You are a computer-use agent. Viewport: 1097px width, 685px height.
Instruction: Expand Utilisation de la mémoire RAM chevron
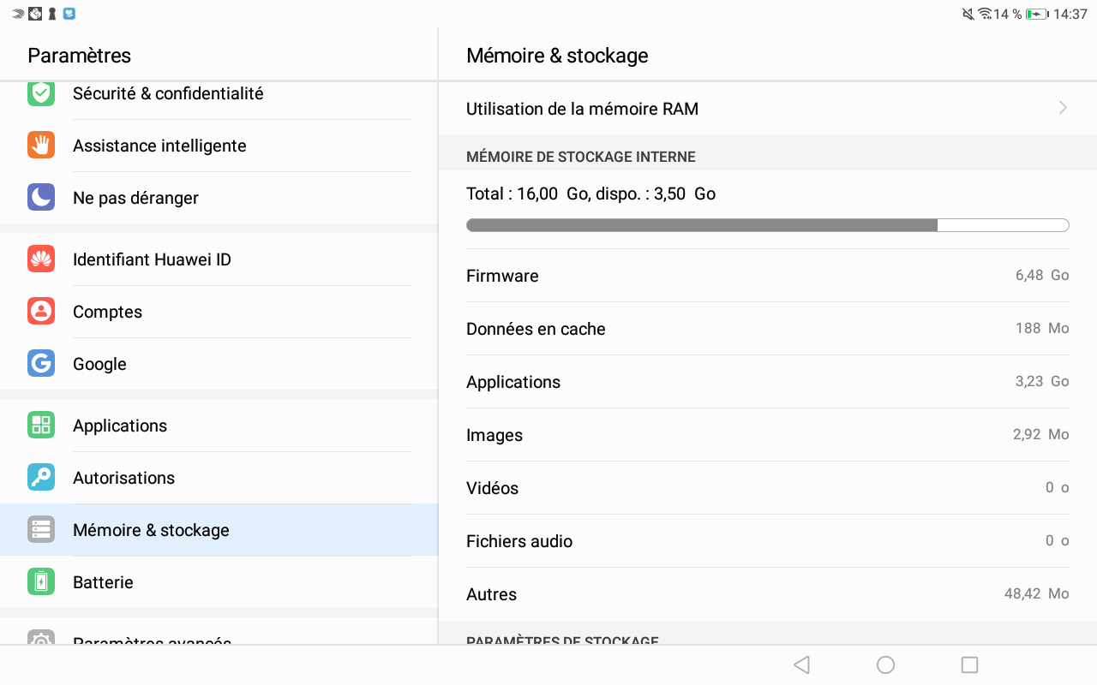pyautogui.click(x=1063, y=109)
